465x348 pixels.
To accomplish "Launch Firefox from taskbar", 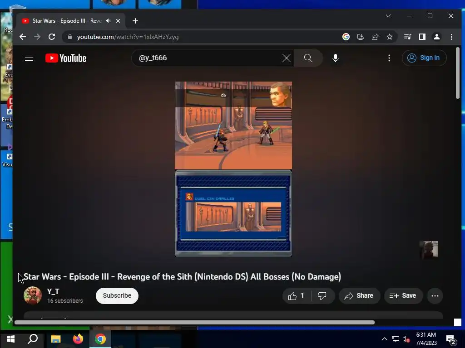I will (x=78, y=339).
